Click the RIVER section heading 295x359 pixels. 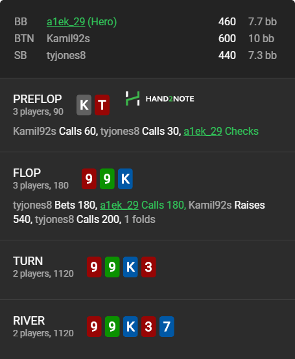[x=29, y=321]
